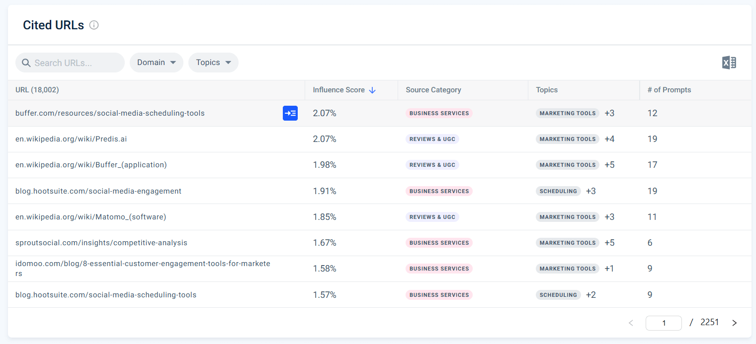Image resolution: width=756 pixels, height=344 pixels.
Task: Go to next page of results
Action: coord(734,323)
